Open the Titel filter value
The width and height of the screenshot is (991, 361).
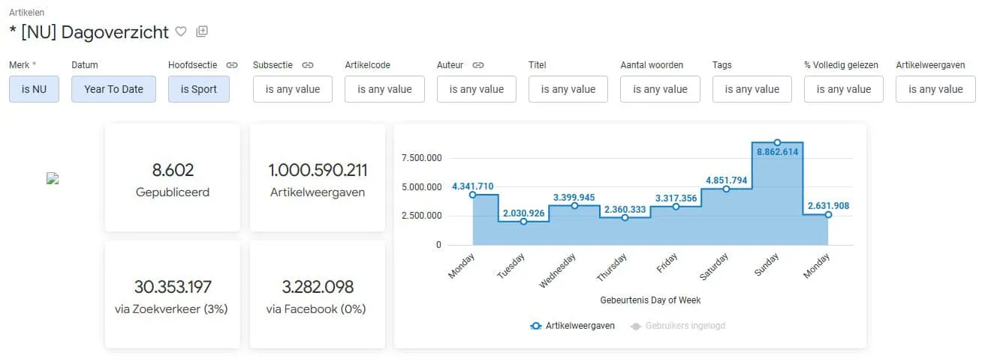(568, 89)
